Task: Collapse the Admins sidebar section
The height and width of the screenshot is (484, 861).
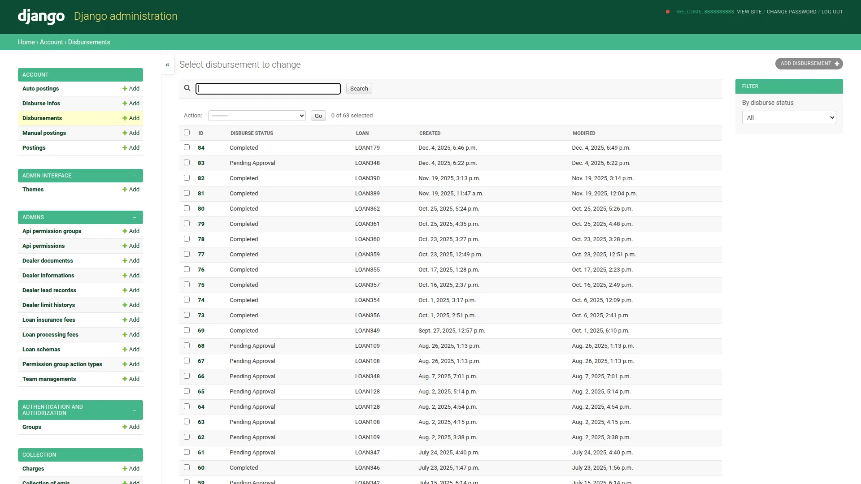Action: click(134, 217)
